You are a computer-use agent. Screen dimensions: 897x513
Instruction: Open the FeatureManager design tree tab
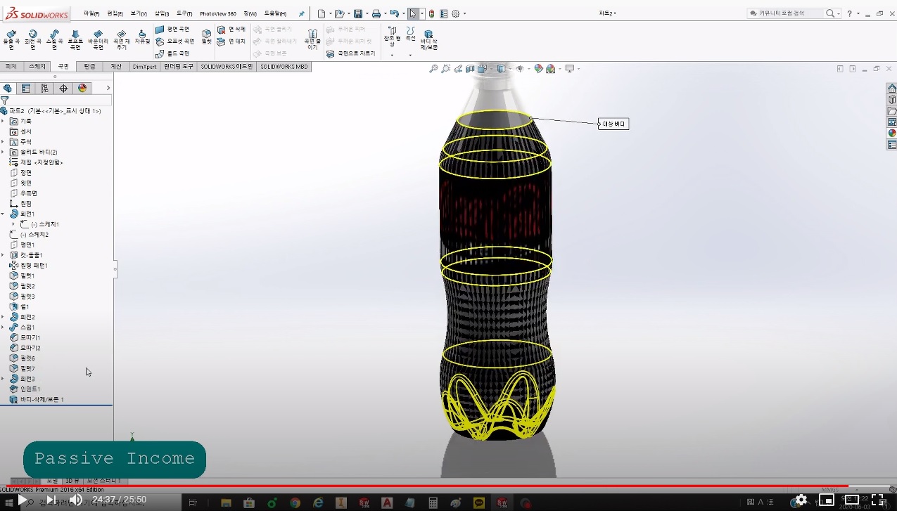[x=8, y=88]
